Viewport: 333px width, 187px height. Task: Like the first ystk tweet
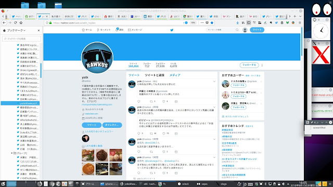coord(164,102)
